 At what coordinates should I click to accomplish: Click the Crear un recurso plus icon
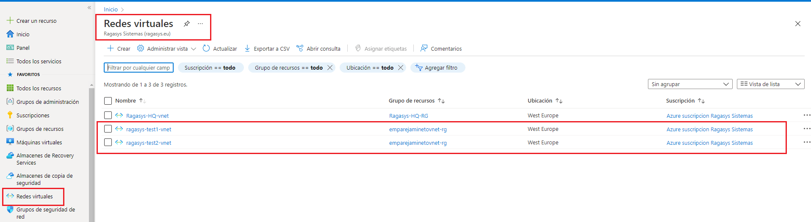[10, 20]
